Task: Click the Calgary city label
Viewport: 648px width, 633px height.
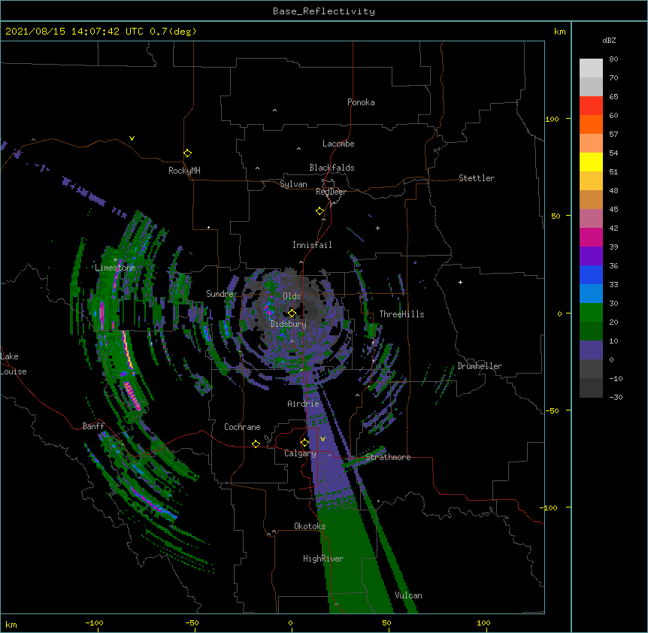Action: tap(300, 453)
